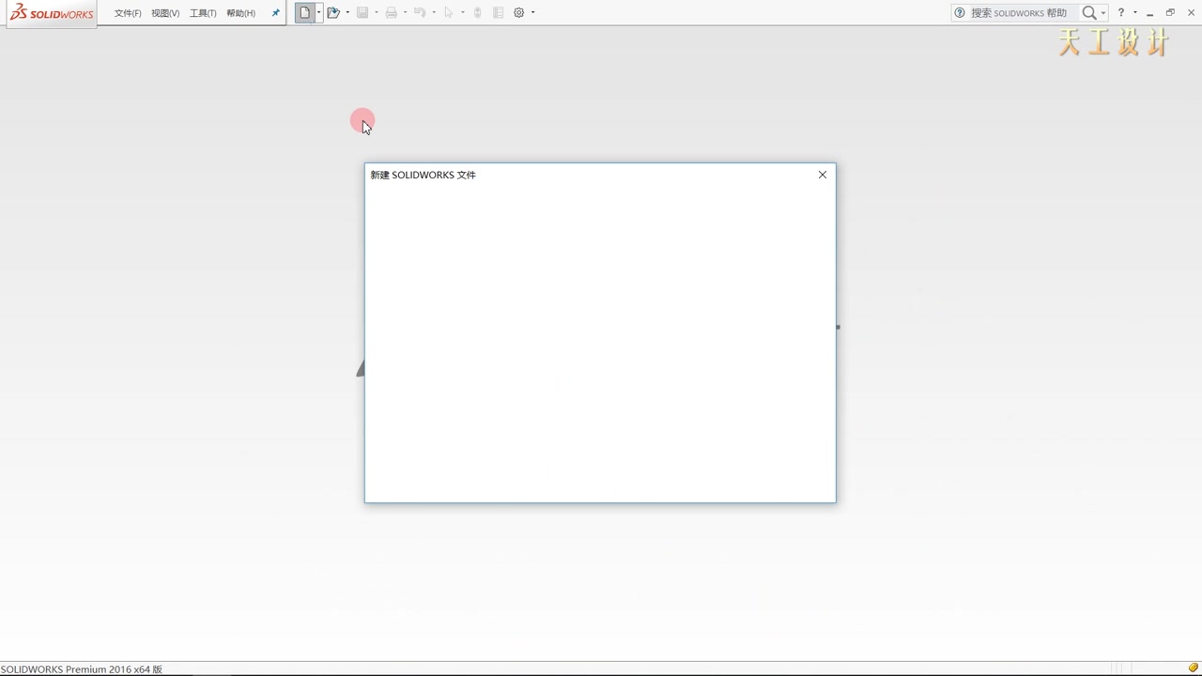Screen dimensions: 1202x676
Task: Click the Save floppy disk icon
Action: 362,13
